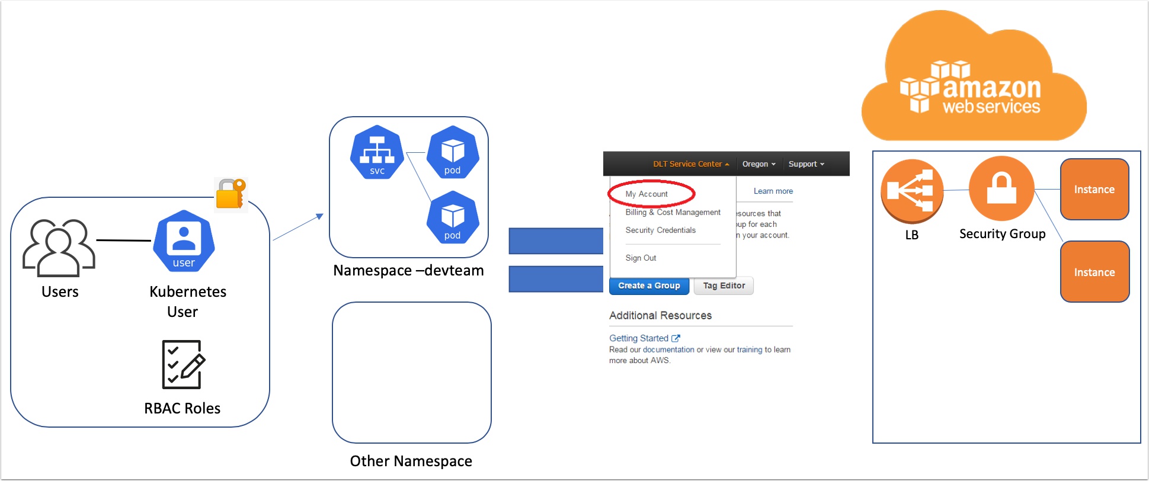Follow the Learn more link
The width and height of the screenshot is (1149, 481).
tap(773, 191)
